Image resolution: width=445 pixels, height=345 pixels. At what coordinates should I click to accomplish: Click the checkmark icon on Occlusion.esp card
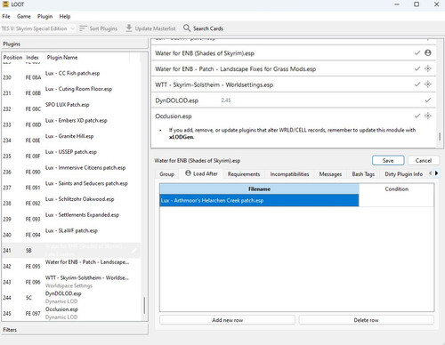click(417, 116)
